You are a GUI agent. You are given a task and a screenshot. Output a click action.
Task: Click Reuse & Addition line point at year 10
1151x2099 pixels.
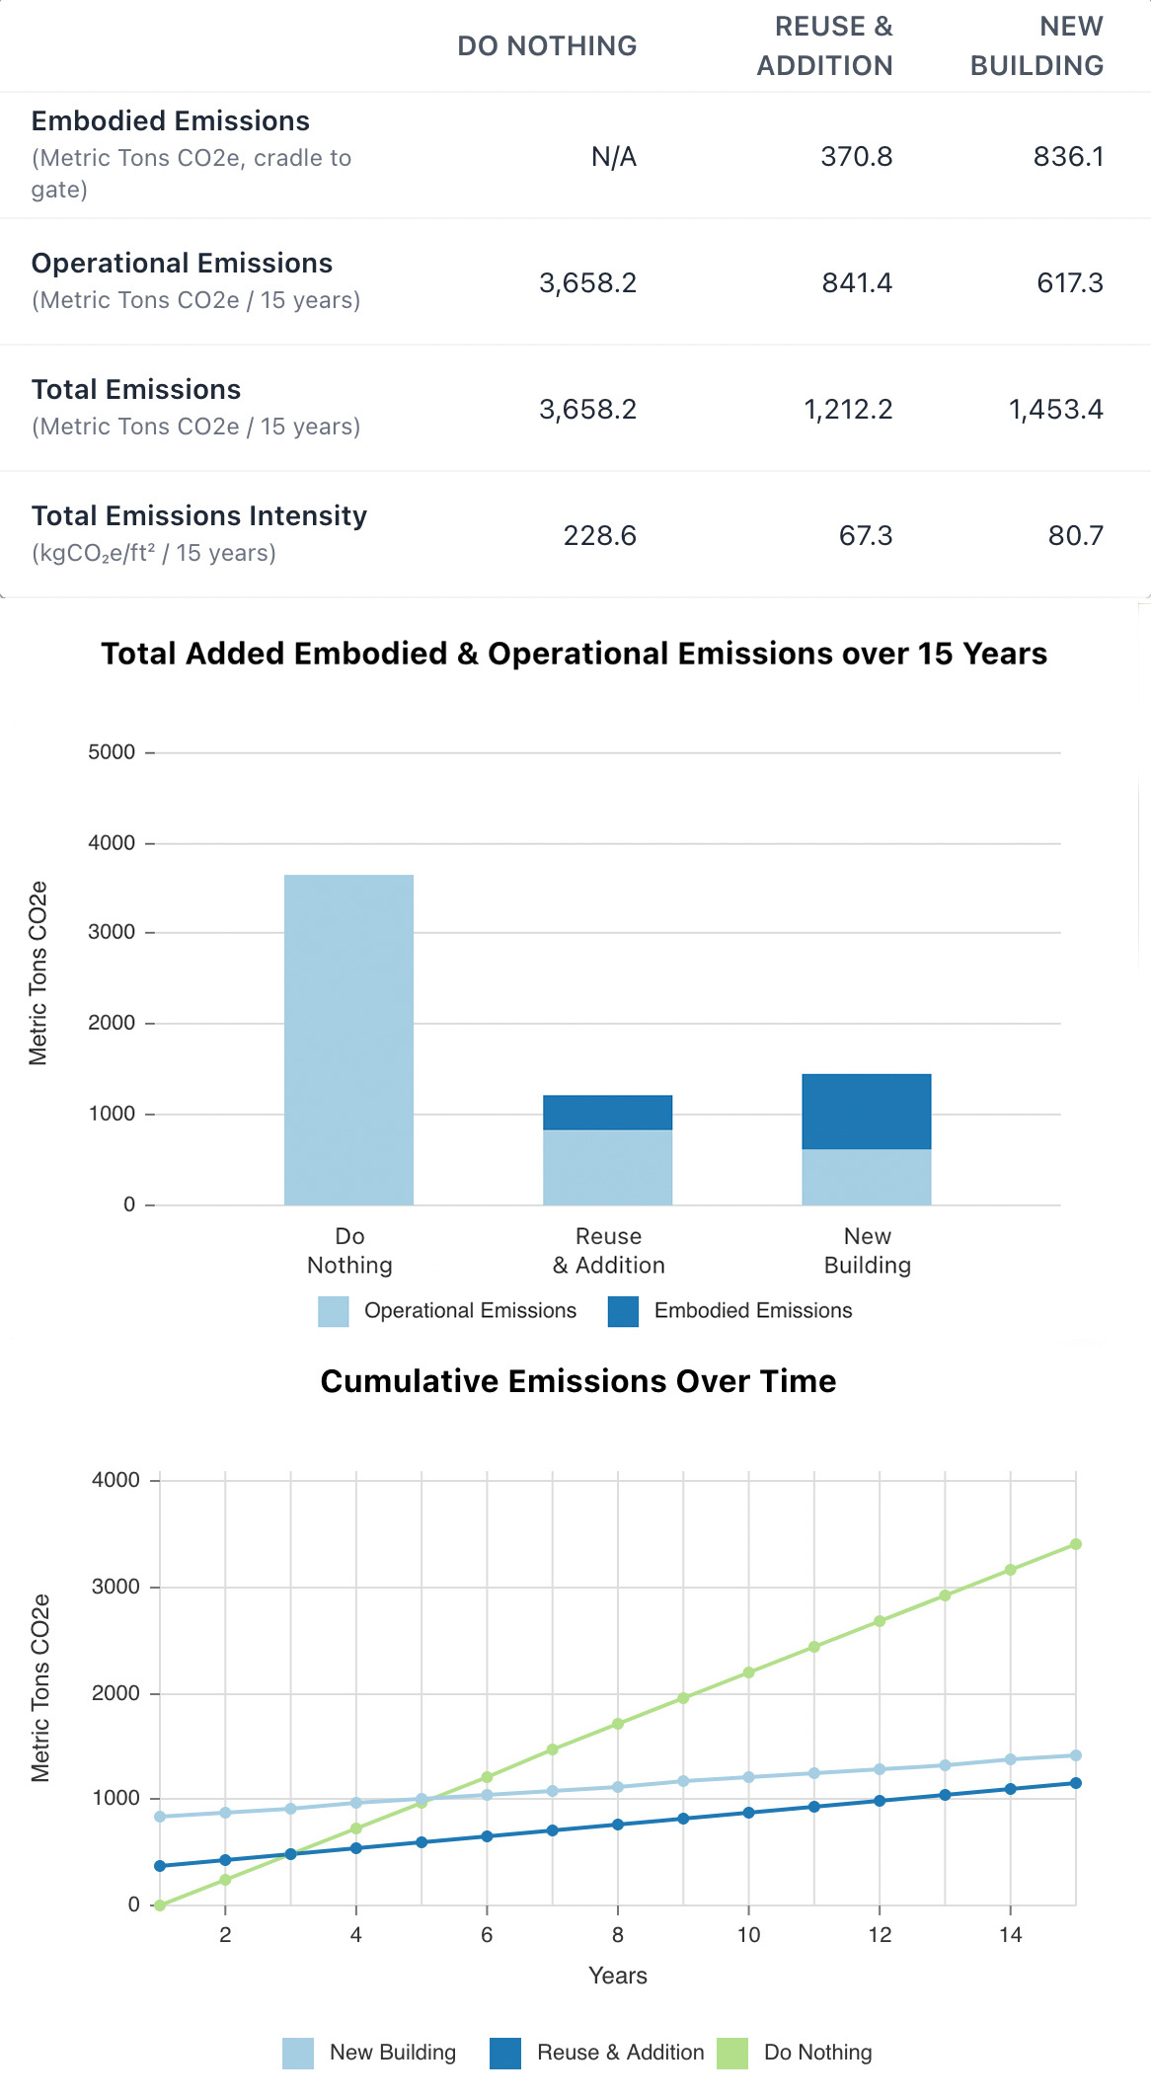click(x=748, y=1813)
